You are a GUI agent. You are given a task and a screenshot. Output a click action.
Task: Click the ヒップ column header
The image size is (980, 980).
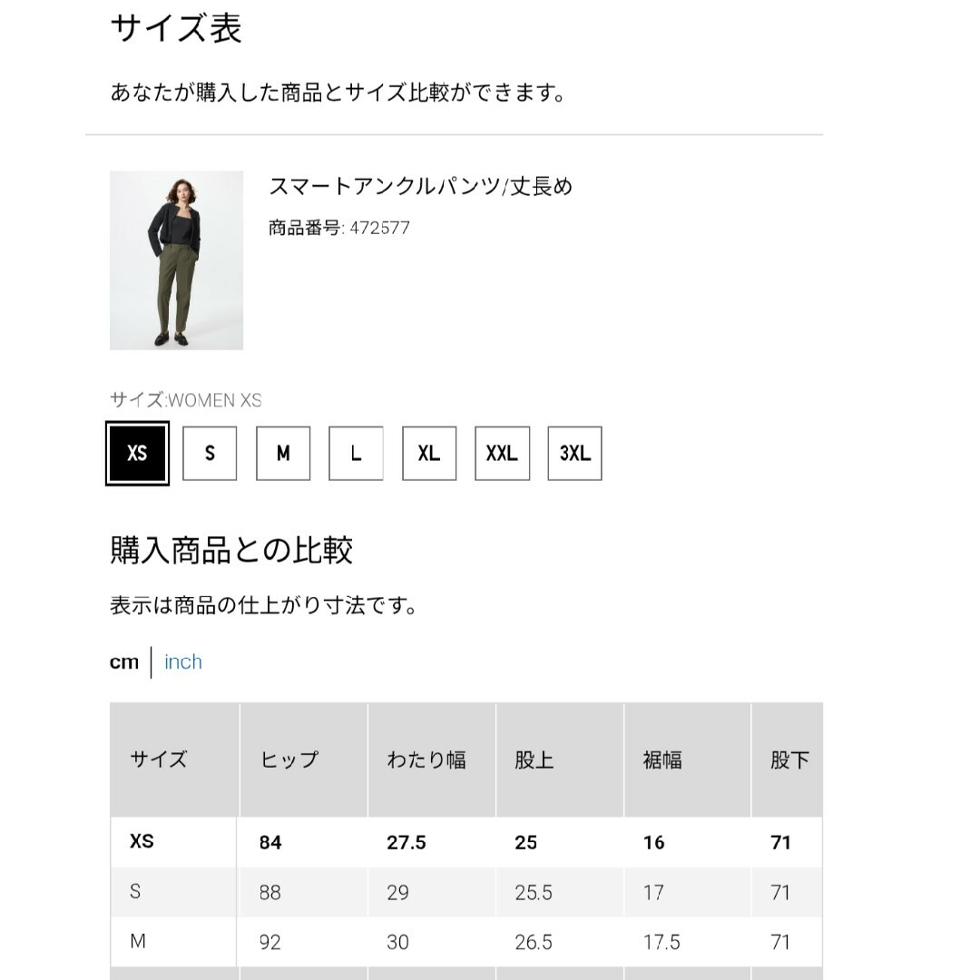(304, 759)
